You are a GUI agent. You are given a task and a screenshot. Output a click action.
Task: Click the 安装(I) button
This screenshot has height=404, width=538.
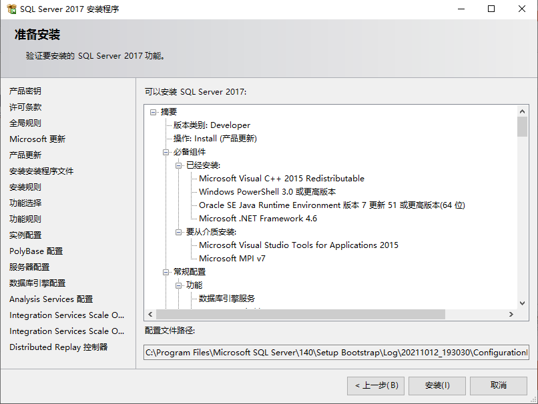[437, 386]
